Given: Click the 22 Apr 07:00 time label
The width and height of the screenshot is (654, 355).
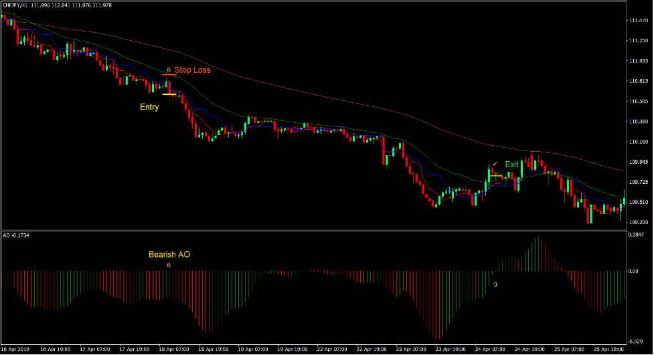Looking at the screenshot, I should [332, 349].
